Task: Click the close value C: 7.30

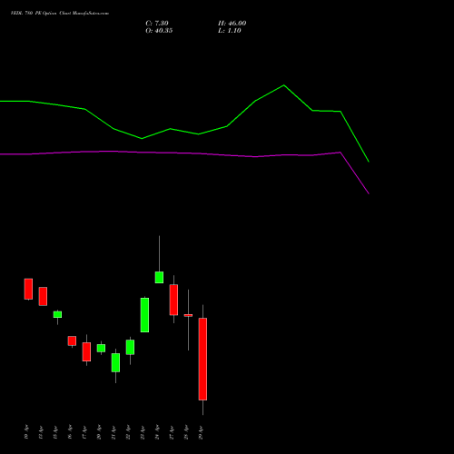Action: pos(157,24)
